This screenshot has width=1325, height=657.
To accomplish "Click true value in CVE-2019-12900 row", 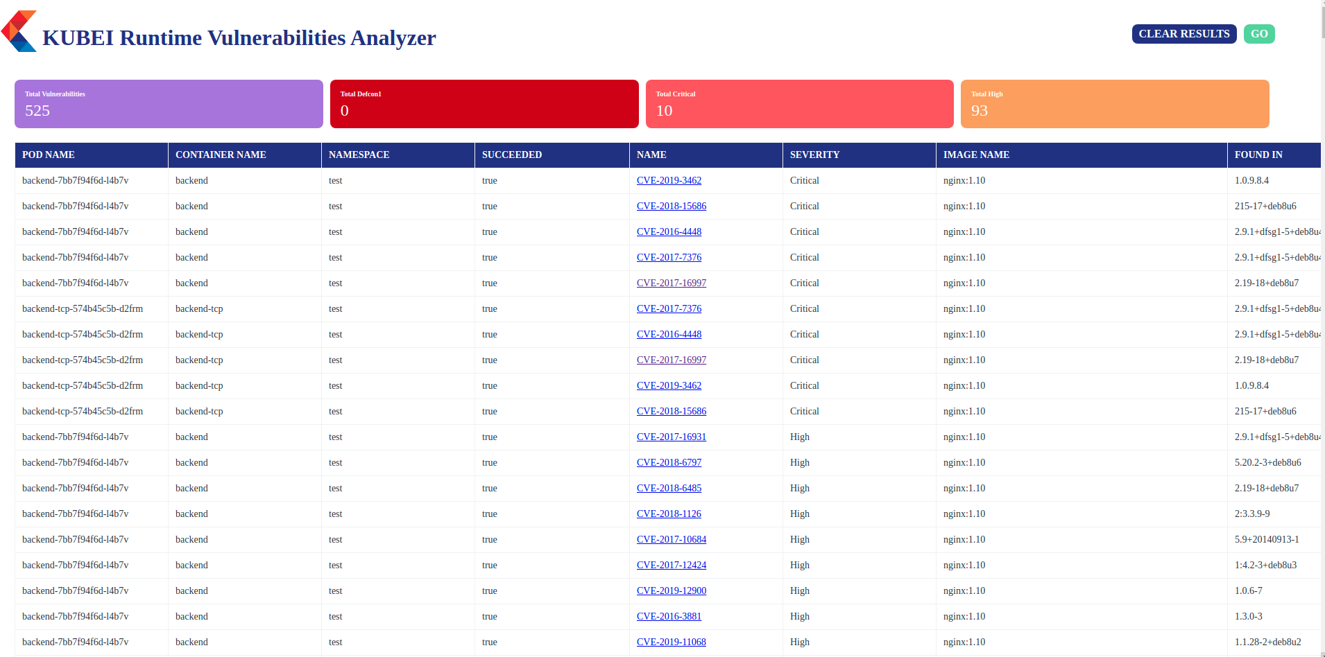I will pos(489,590).
